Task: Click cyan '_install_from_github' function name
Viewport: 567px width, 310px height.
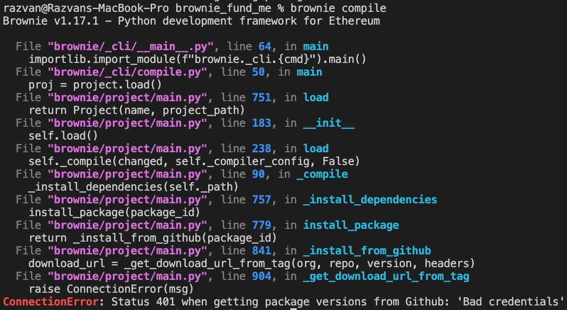Action: [367, 251]
